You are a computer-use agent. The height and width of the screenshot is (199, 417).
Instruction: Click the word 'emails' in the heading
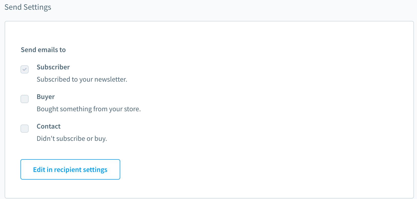[x=48, y=50]
